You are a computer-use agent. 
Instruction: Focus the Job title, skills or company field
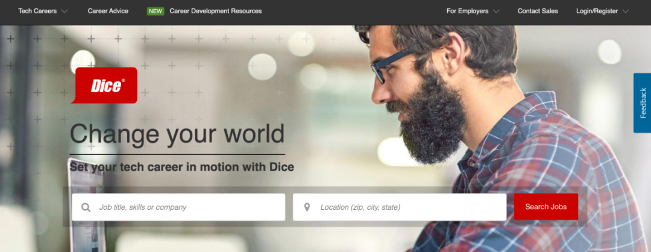pyautogui.click(x=178, y=207)
